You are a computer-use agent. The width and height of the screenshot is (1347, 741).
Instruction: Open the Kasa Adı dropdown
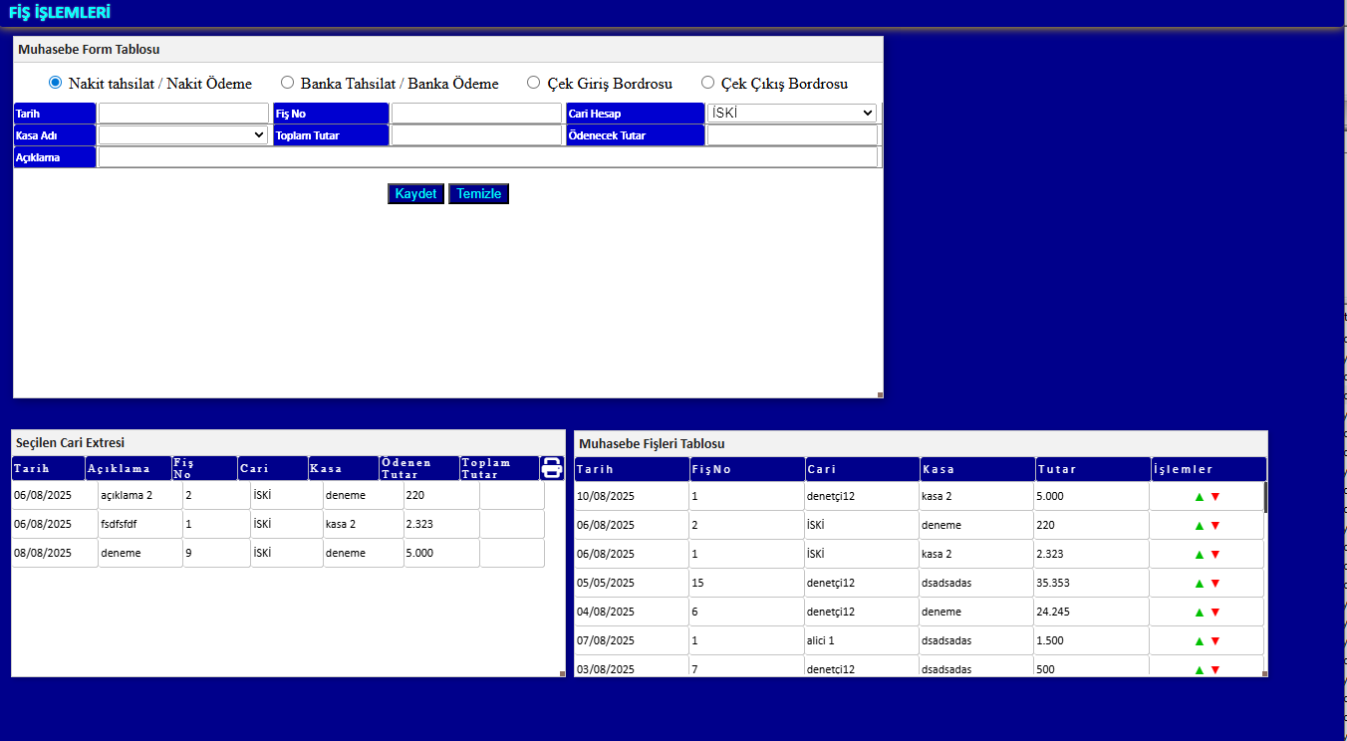point(182,135)
